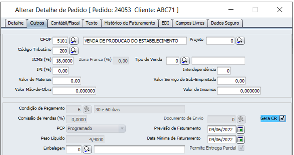
Task: Open the EDI tab
Action: pyautogui.click(x=165, y=23)
